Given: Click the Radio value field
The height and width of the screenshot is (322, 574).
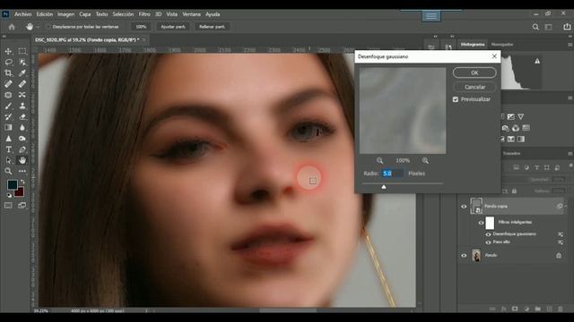Looking at the screenshot, I should click(x=392, y=174).
